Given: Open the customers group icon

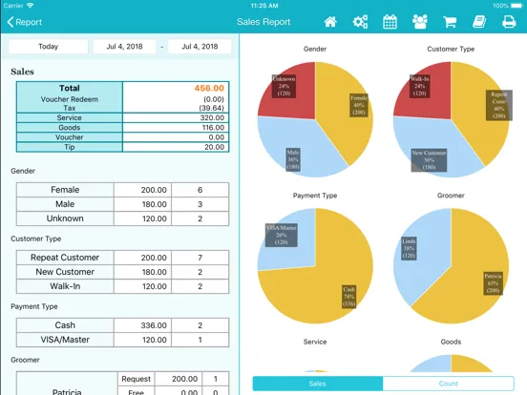Looking at the screenshot, I should click(x=420, y=22).
